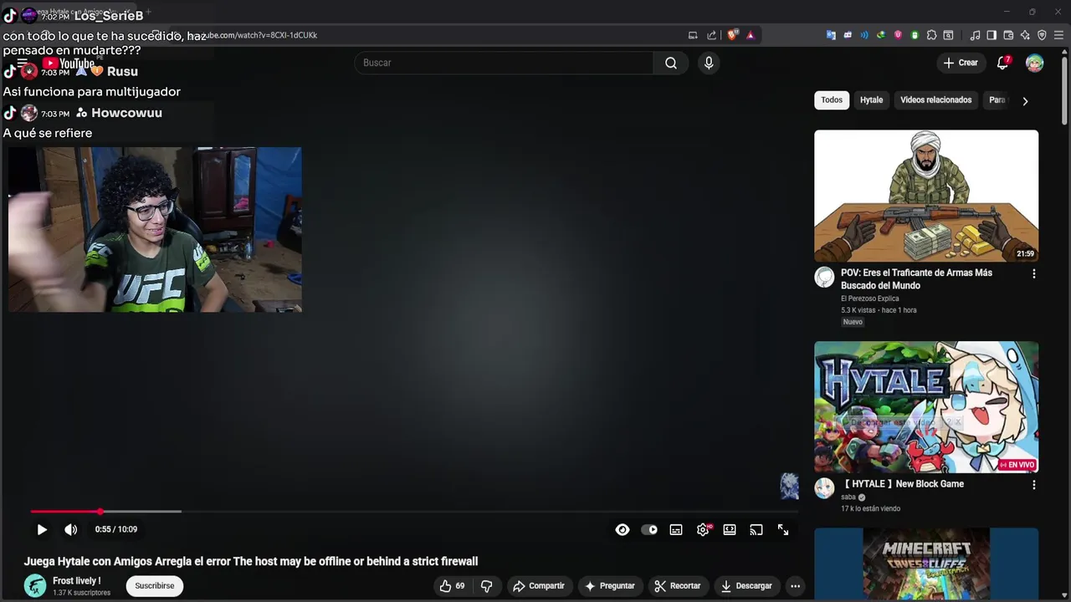1071x602 pixels.
Task: Open Leo AI sparkle icon
Action: (x=1025, y=35)
